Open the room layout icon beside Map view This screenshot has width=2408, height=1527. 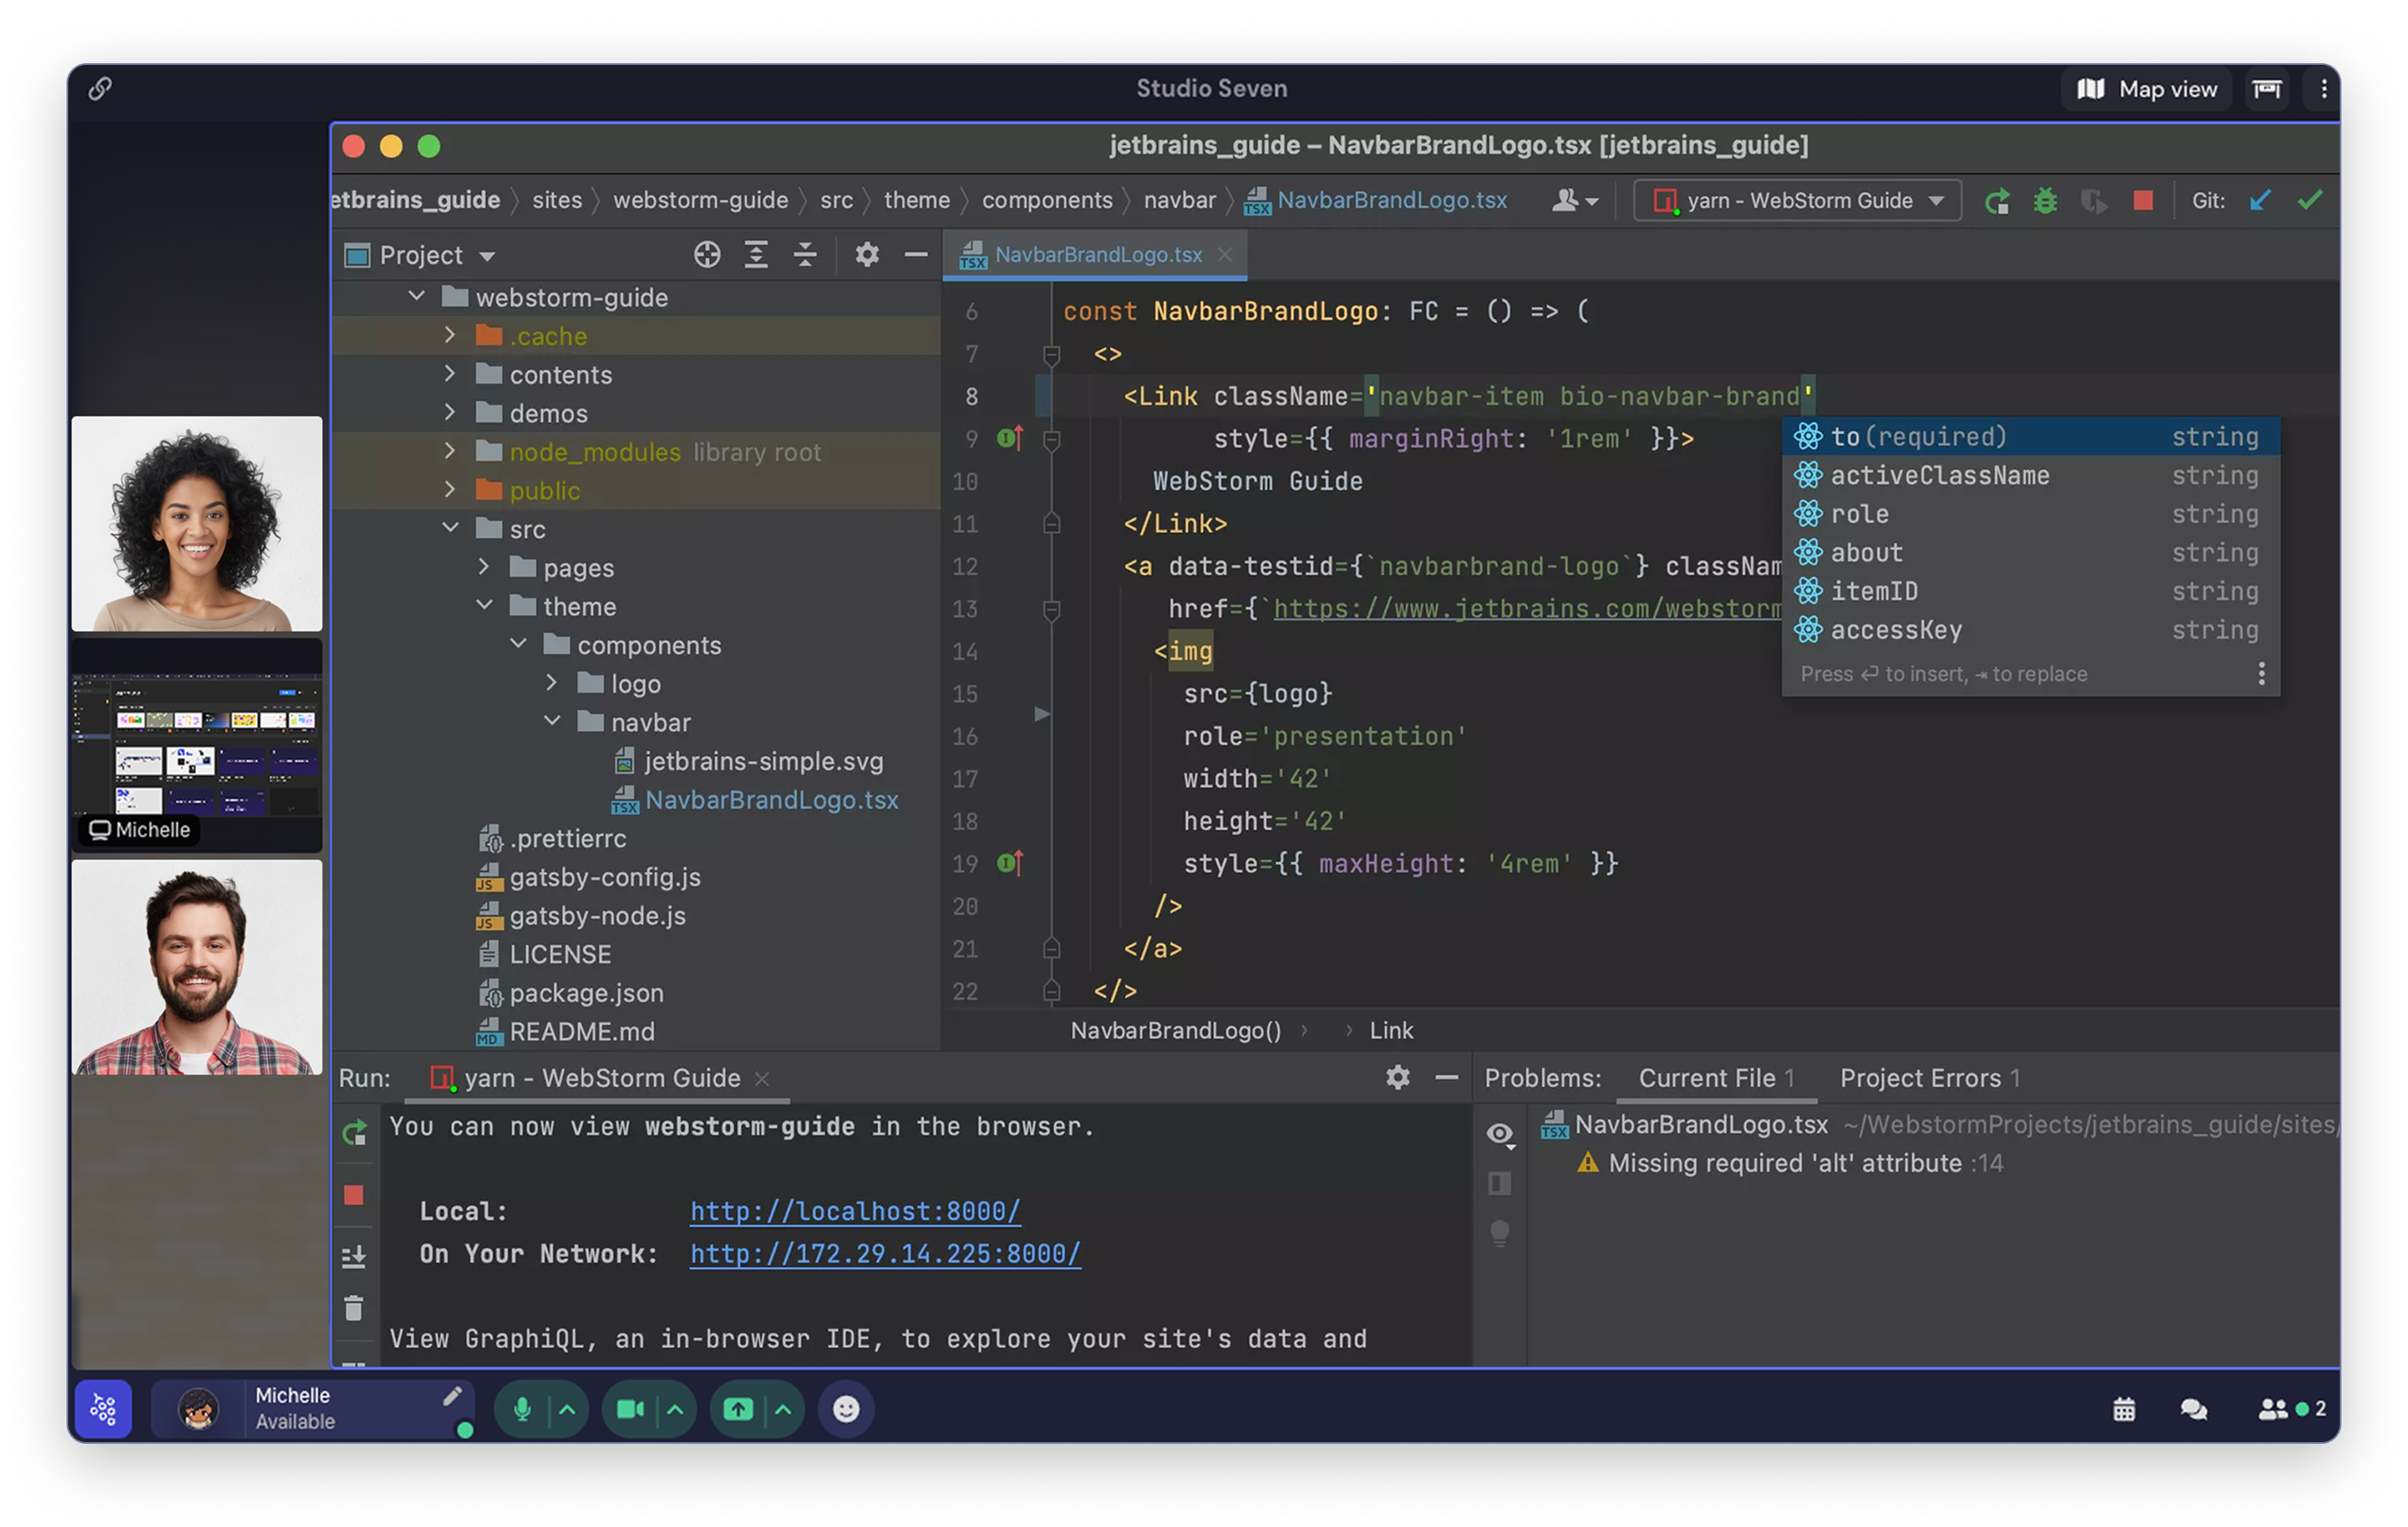[2266, 89]
